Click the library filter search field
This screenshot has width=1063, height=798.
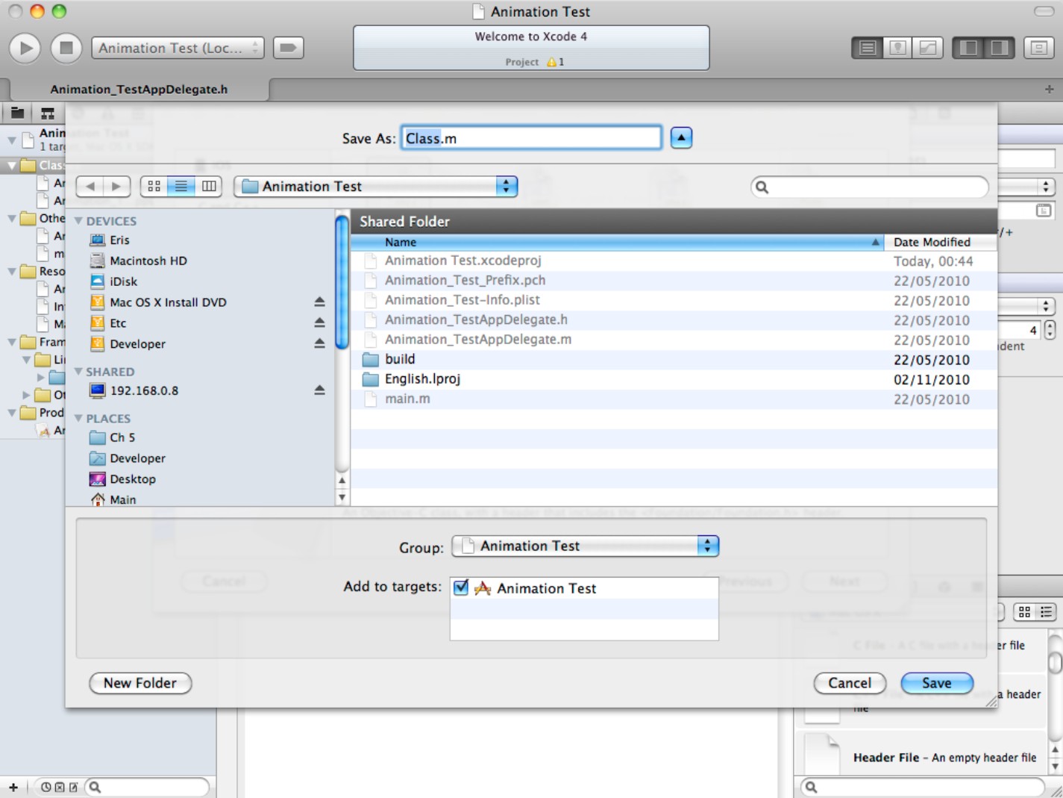tap(923, 787)
